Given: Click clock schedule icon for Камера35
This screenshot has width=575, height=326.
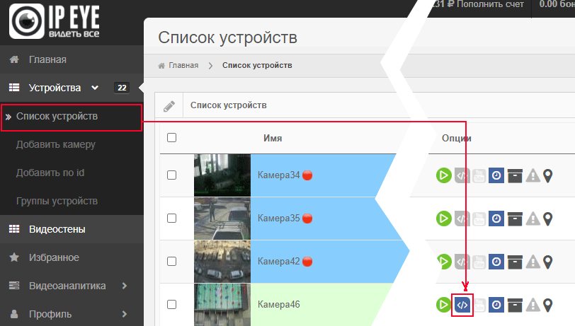Looking at the screenshot, I should [x=496, y=219].
